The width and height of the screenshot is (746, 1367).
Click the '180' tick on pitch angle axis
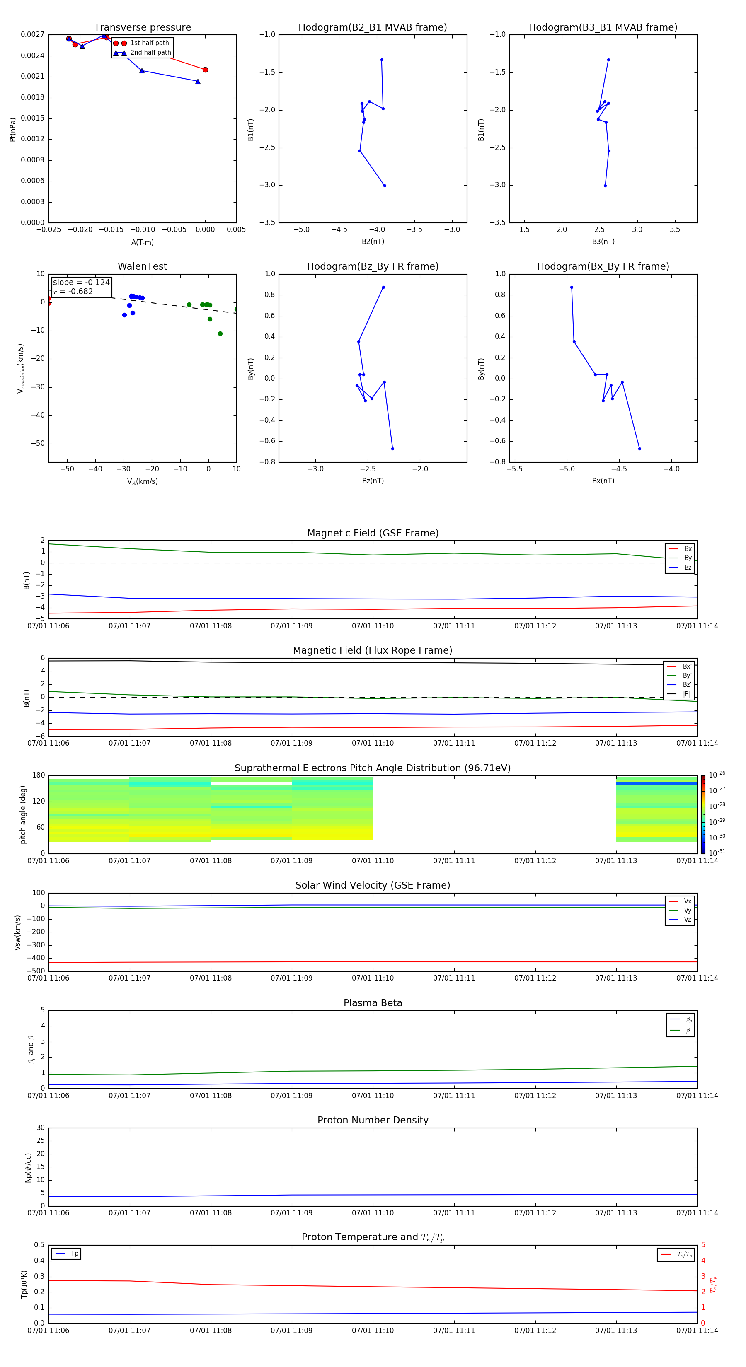tap(39, 775)
